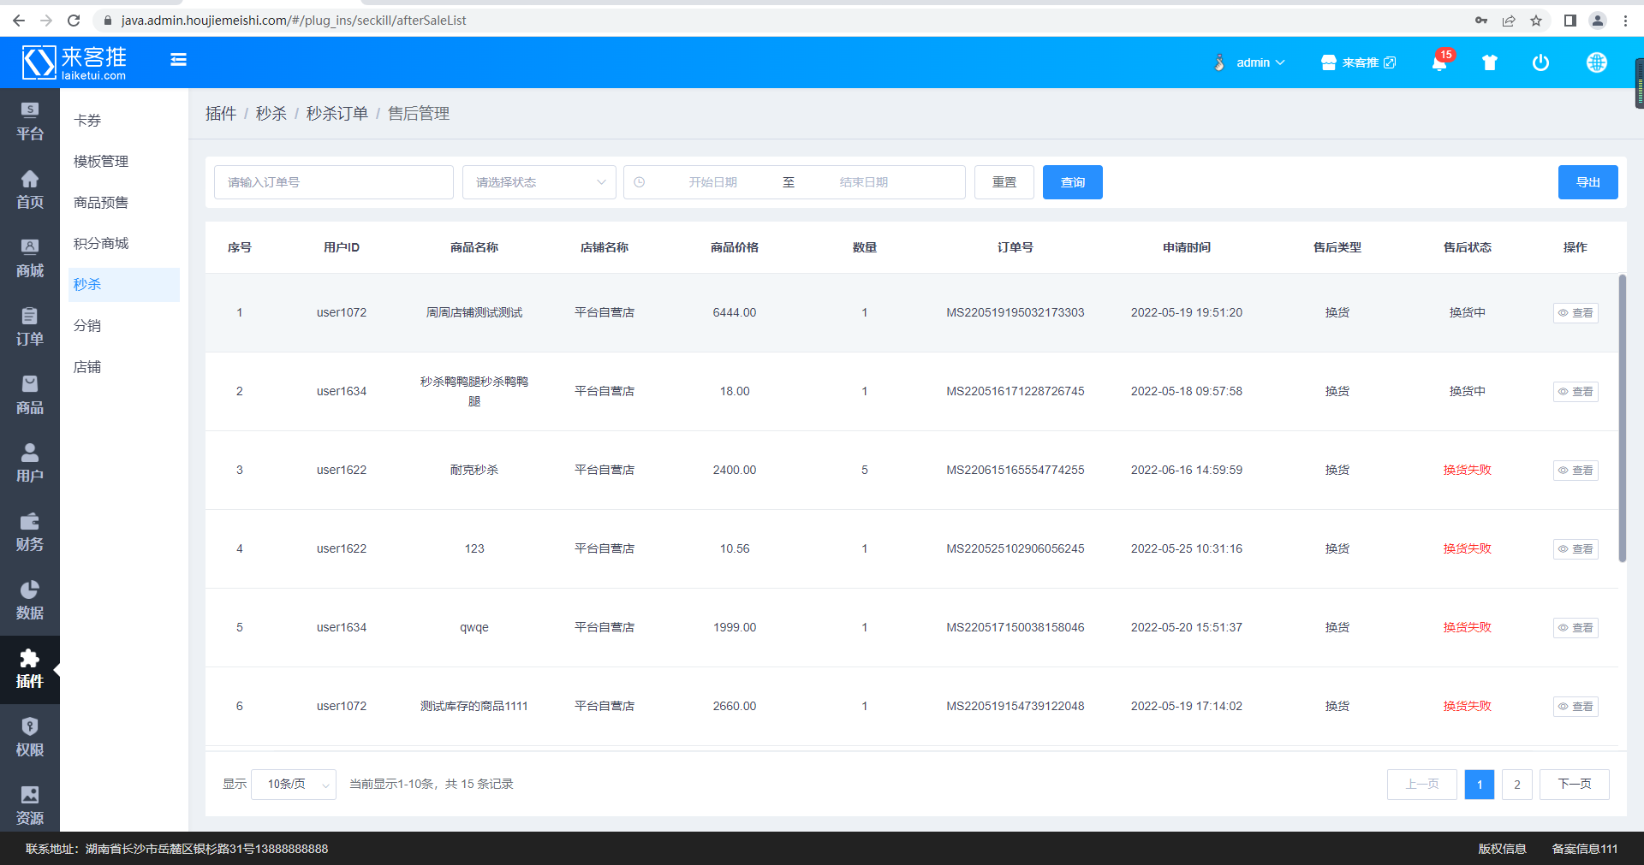Click the 秒杀 breadcrumb link

(x=271, y=114)
